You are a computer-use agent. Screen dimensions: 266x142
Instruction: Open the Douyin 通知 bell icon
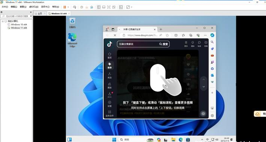click(193, 44)
